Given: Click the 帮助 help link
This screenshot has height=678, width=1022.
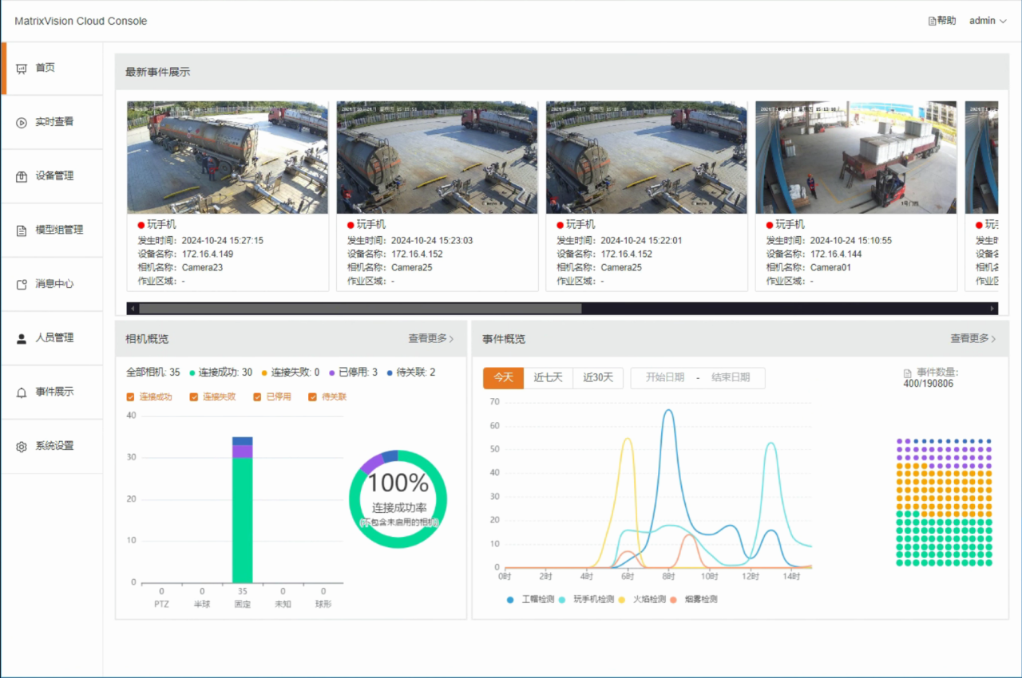Looking at the screenshot, I should [x=942, y=21].
